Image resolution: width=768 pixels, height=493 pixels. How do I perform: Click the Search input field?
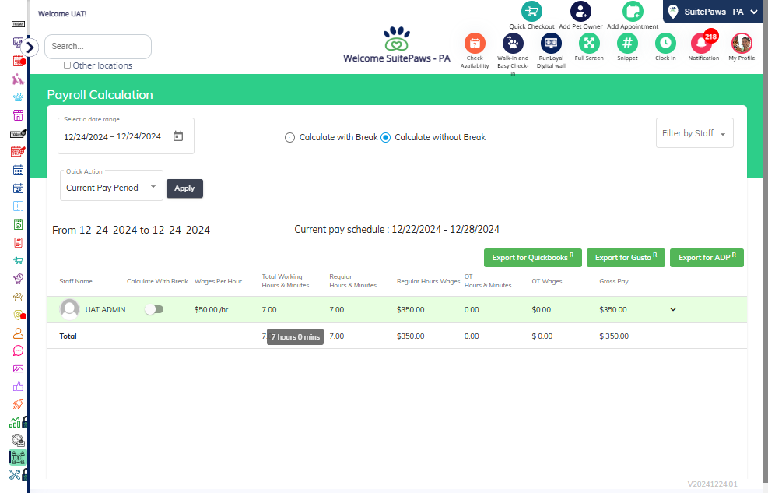point(98,47)
